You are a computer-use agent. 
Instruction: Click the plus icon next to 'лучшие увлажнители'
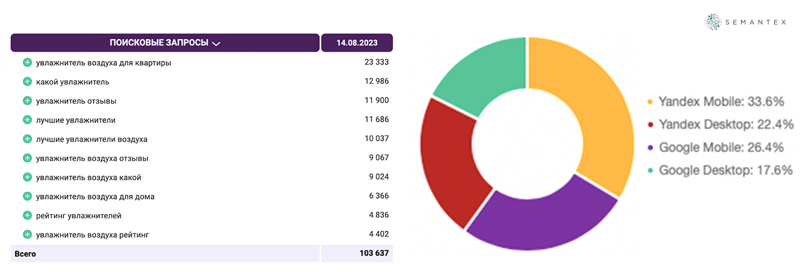[x=27, y=120]
